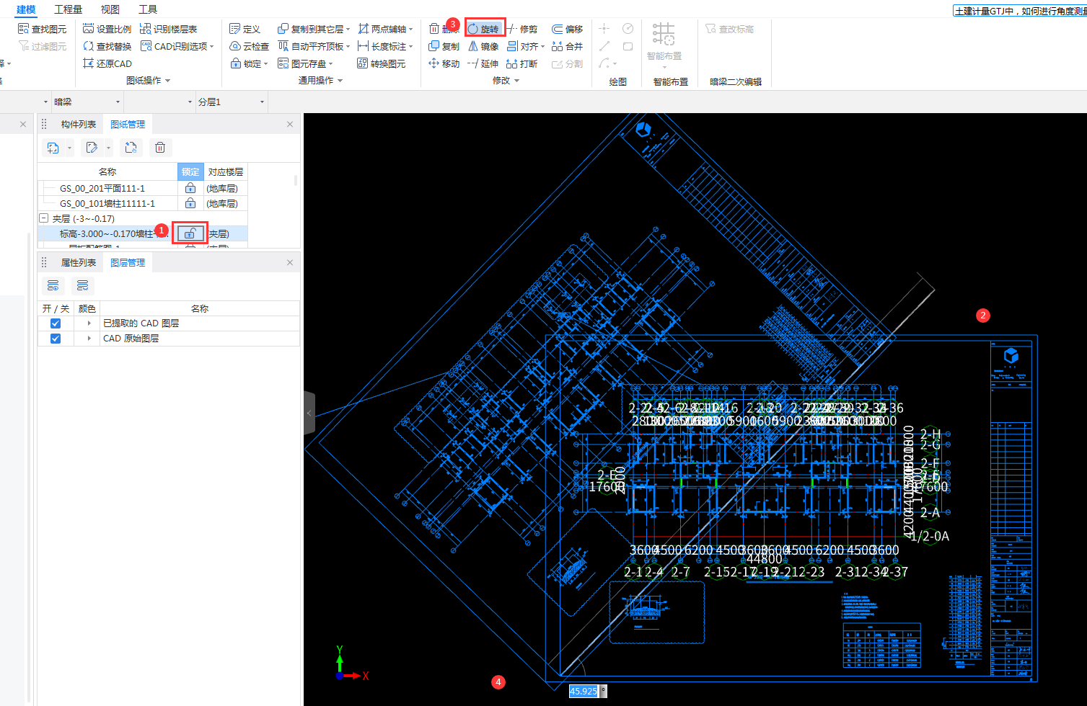Click the hide-specified-layer icon in 图层管理

coord(82,286)
